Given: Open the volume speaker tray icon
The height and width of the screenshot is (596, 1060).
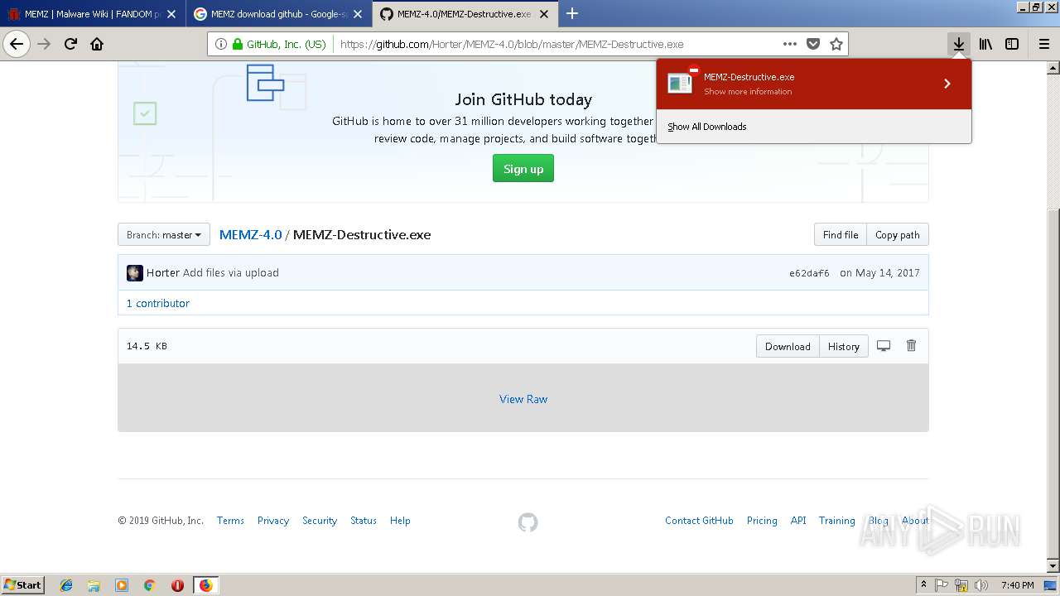Looking at the screenshot, I should (x=981, y=585).
